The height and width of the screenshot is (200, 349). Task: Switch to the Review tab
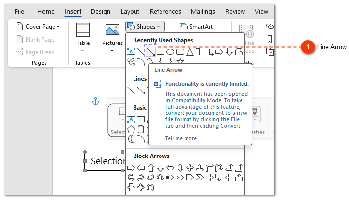coord(235,12)
